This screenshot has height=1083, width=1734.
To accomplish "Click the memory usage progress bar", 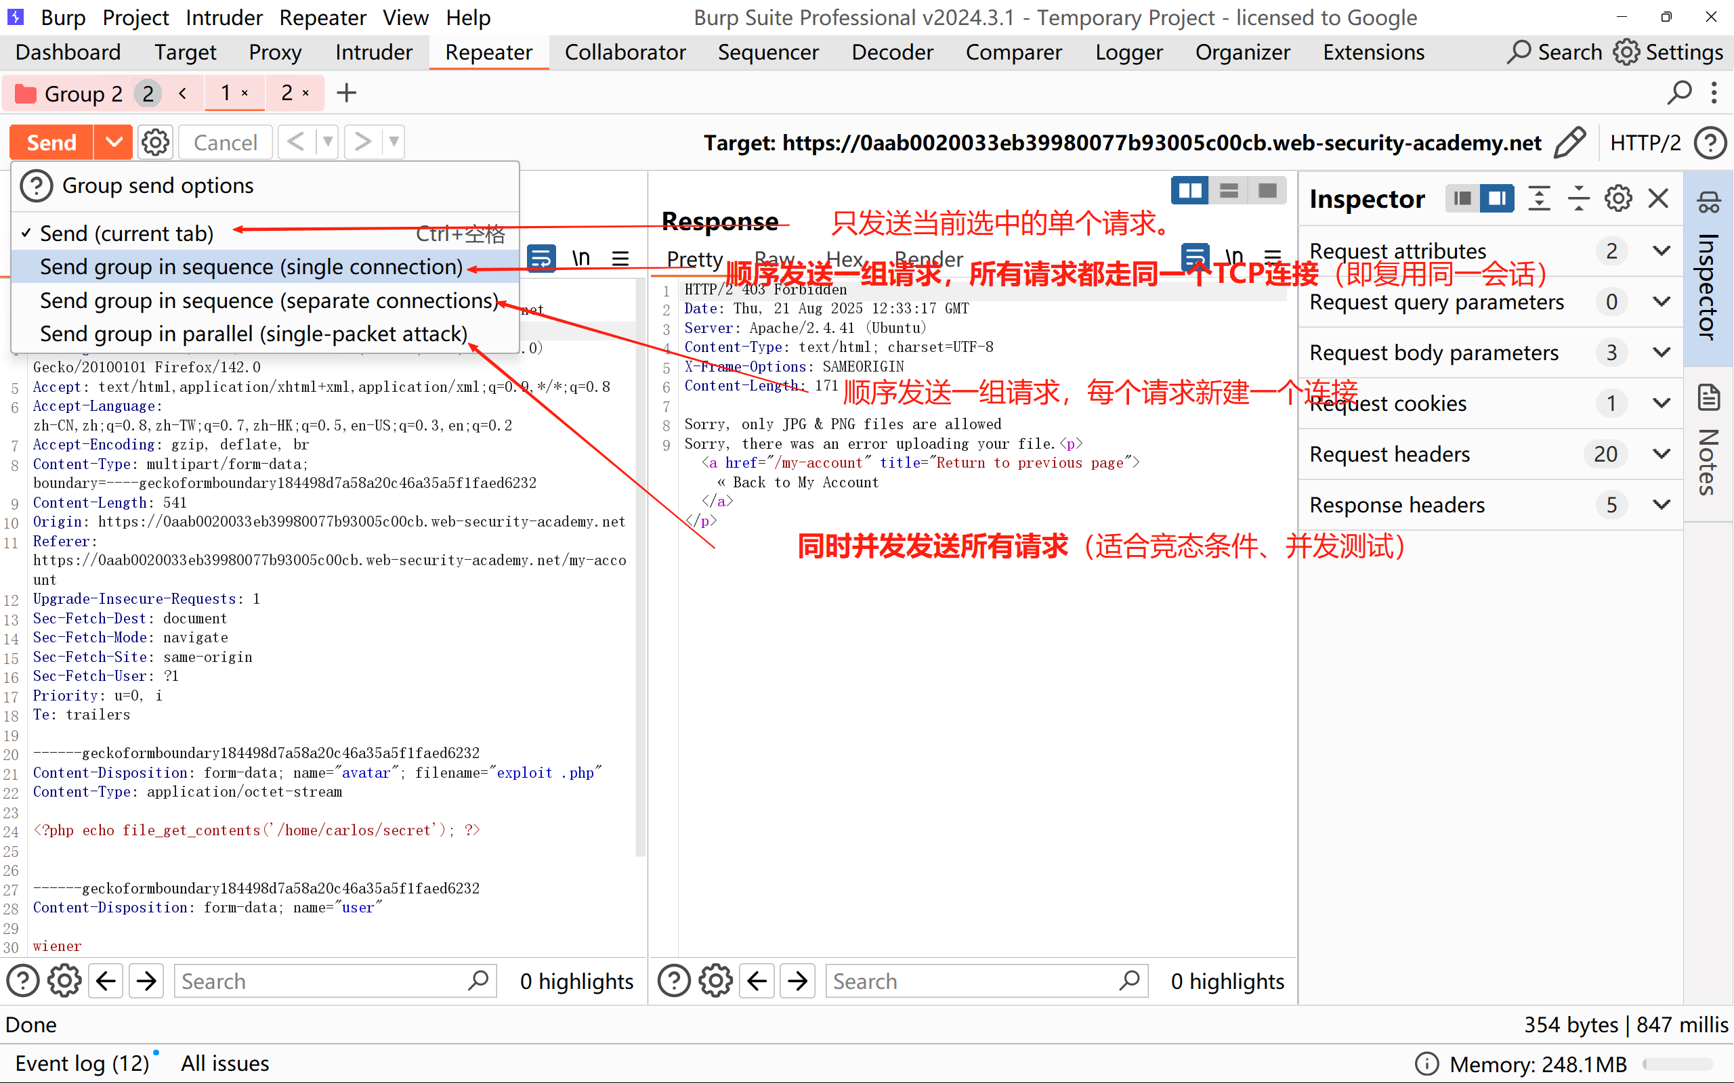I will pos(1676,1064).
